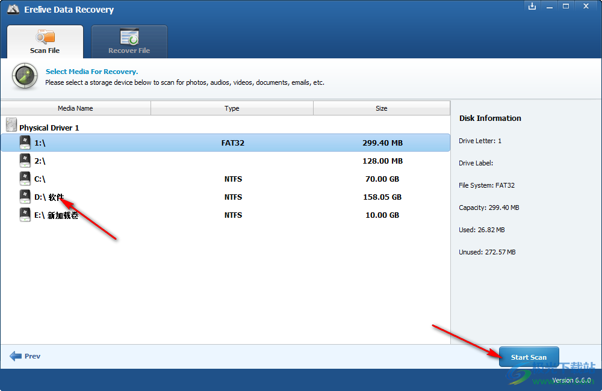Click the drive icon for E:\ 新加载卷
This screenshot has width=602, height=391.
tap(25, 215)
